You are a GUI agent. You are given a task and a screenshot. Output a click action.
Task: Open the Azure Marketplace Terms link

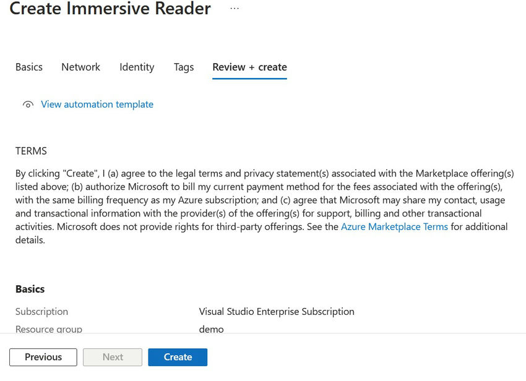click(x=394, y=226)
